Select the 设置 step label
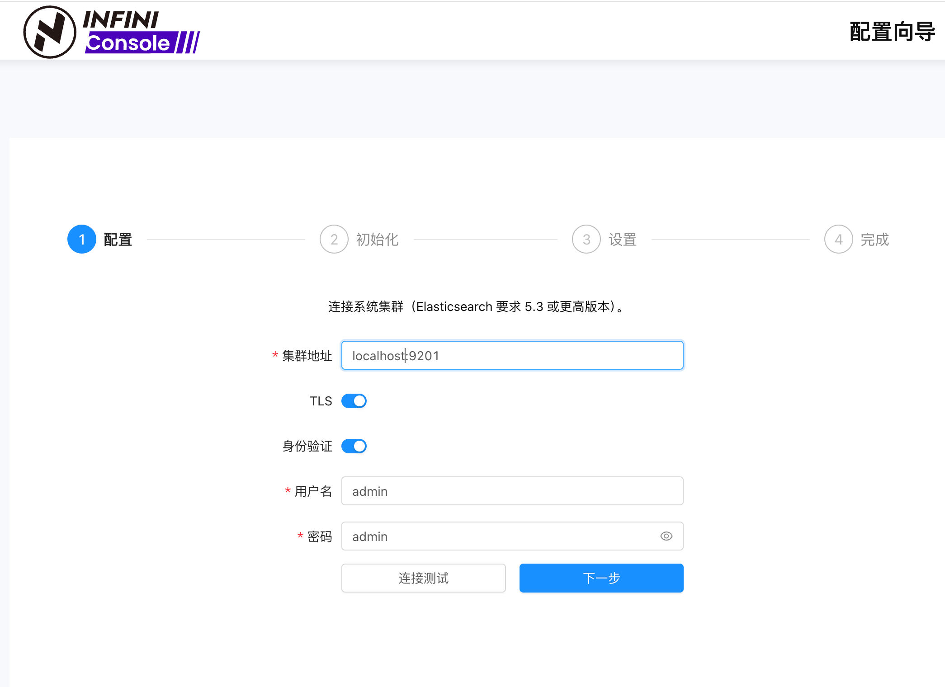Image resolution: width=945 pixels, height=687 pixels. [622, 240]
